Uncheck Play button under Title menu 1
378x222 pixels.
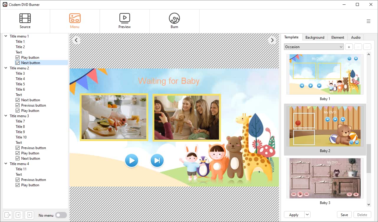[x=18, y=57]
